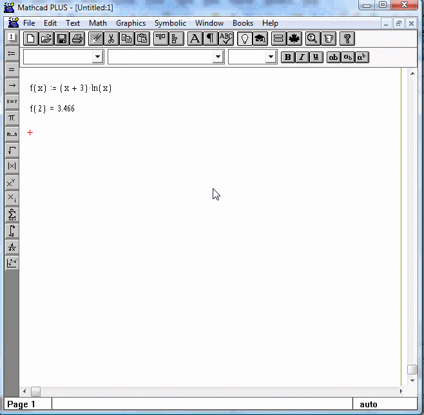This screenshot has width=424, height=415.
Task: Click the f(2) = 3.466 result expression
Action: (52, 109)
